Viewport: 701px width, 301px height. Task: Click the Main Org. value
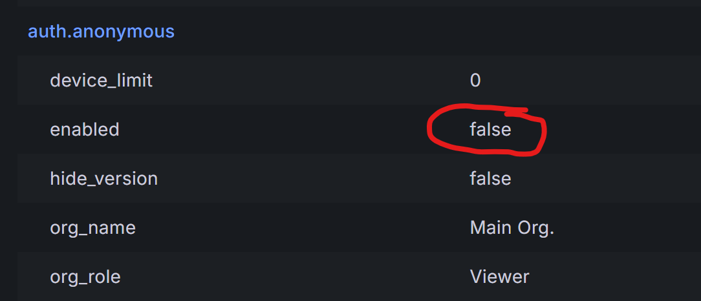pos(512,228)
